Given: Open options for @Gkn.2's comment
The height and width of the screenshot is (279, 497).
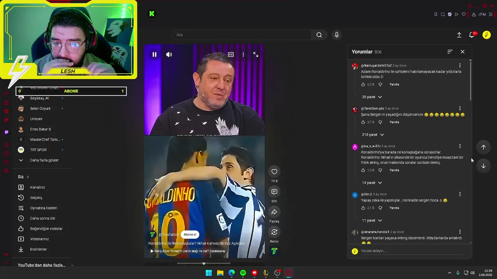Looking at the screenshot, I should click(460, 194).
